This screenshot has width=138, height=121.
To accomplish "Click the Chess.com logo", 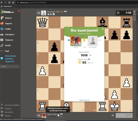I will (7, 12).
